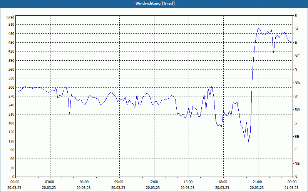
Task: Click the W compass label on right axis
Action: (296, 96)
